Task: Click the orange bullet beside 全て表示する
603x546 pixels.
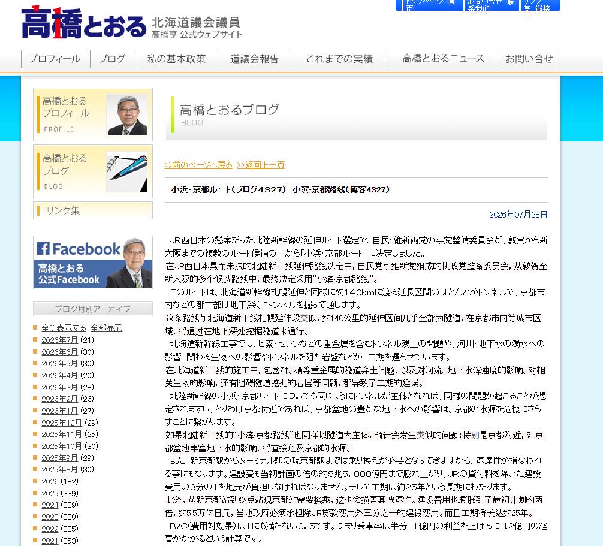Action: [35, 328]
